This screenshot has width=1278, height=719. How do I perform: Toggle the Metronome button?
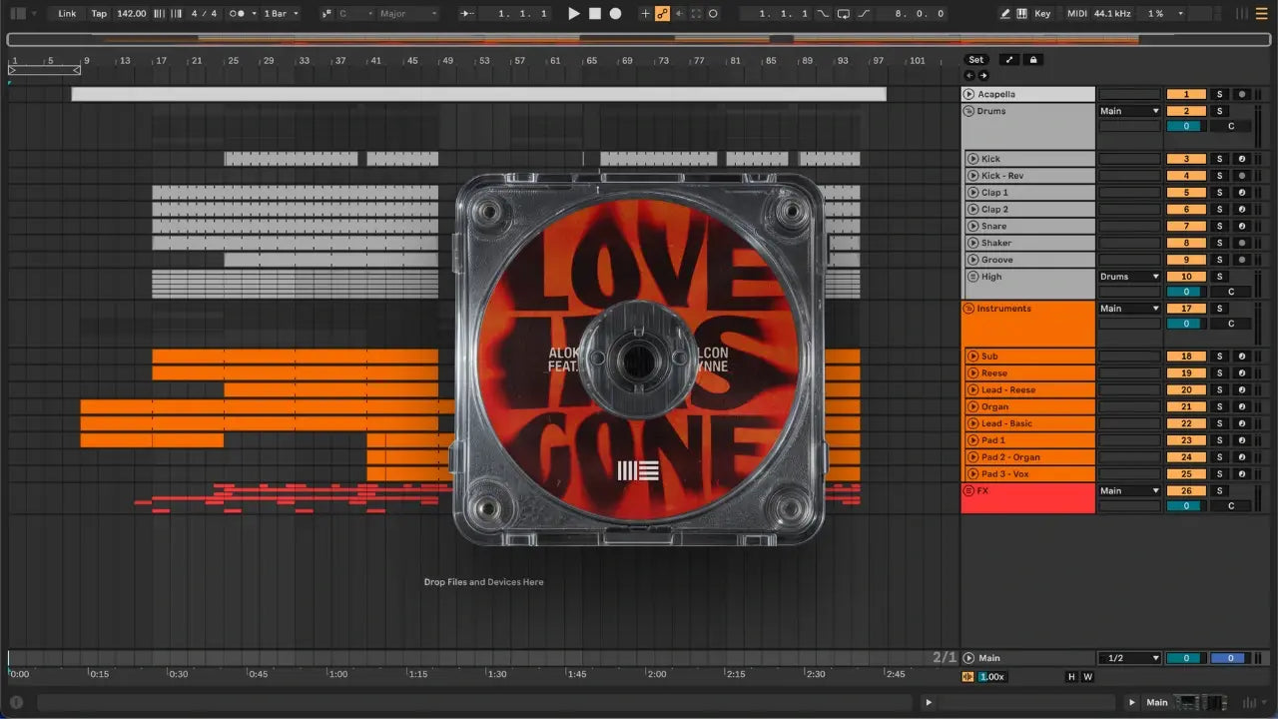238,14
